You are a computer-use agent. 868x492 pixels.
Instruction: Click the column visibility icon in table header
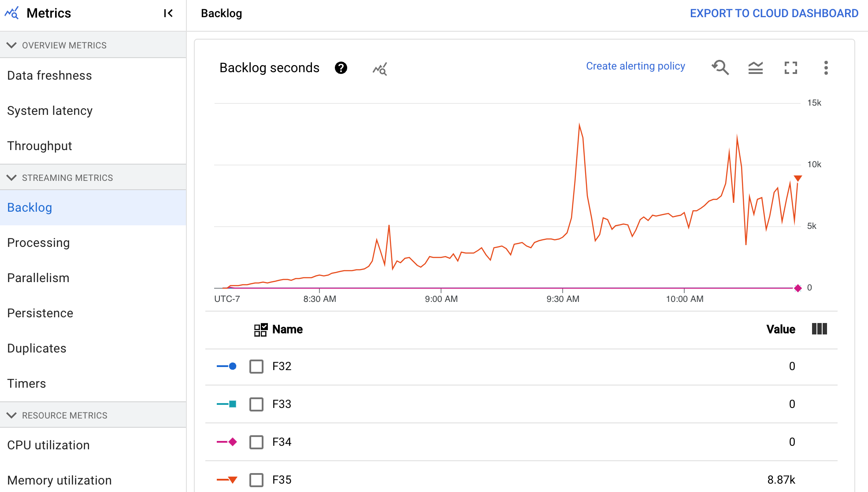(819, 329)
